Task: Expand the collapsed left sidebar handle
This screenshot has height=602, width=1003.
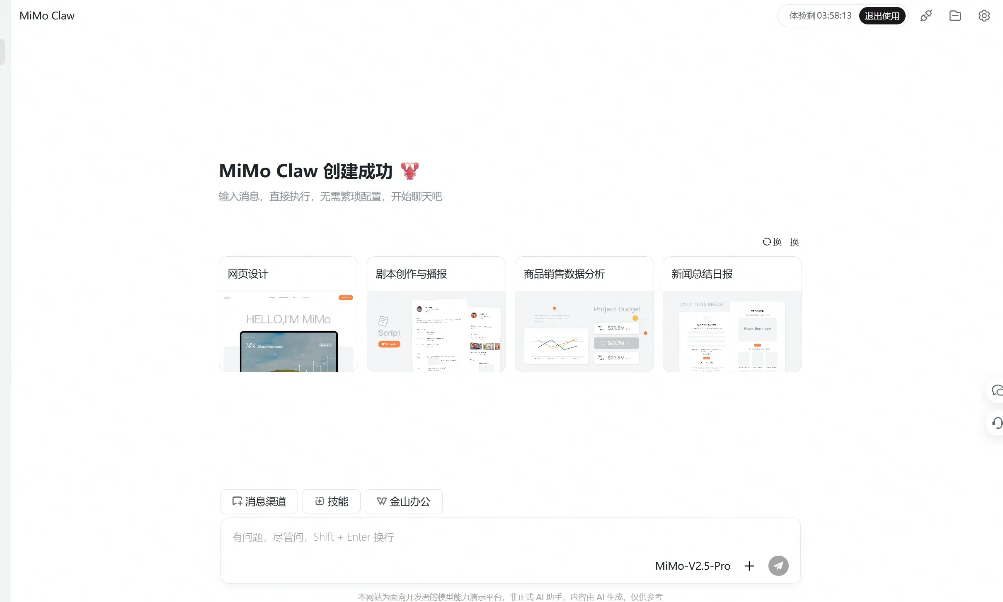Action: [x=2, y=52]
